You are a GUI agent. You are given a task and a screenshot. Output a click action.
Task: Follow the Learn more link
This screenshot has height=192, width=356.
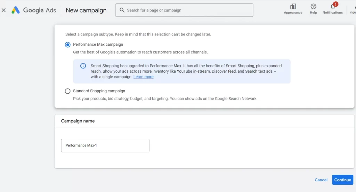[144, 77]
